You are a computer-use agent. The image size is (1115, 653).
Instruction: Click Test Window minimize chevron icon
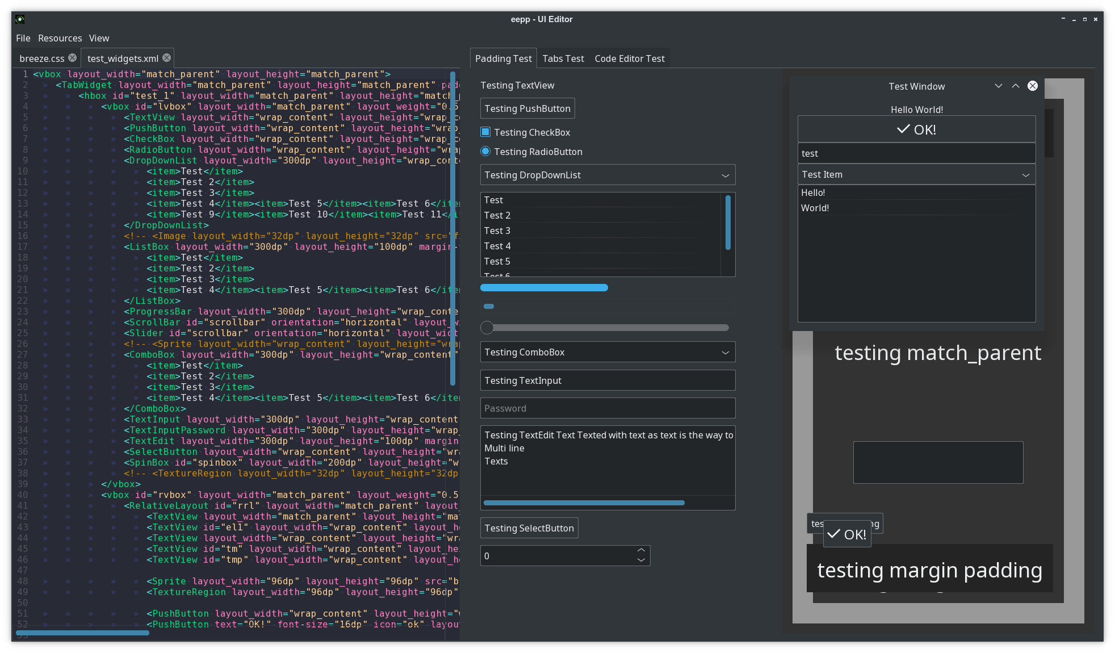point(999,86)
